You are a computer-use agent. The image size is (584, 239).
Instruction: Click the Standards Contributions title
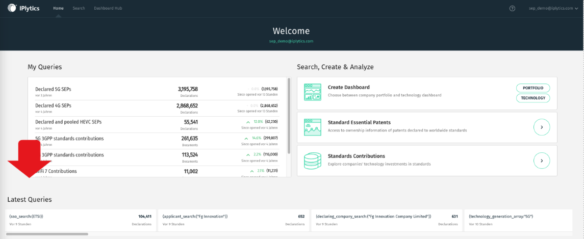357,156
